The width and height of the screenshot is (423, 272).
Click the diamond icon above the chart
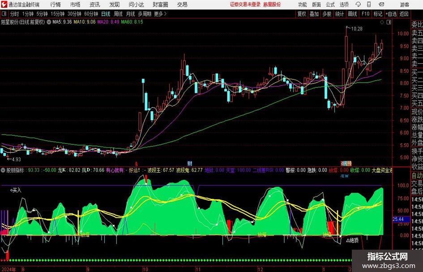382,22
